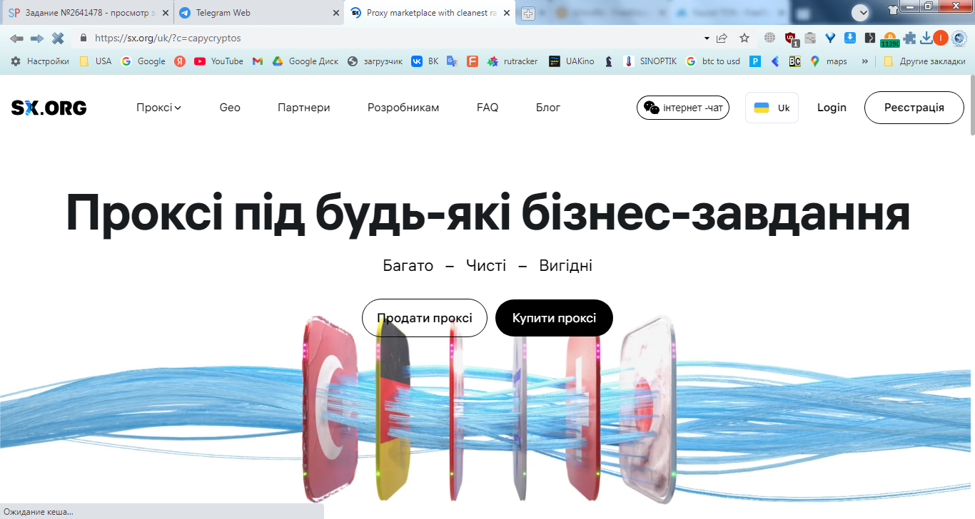Go to the Партнери menu item
975x519 pixels.
tap(304, 108)
